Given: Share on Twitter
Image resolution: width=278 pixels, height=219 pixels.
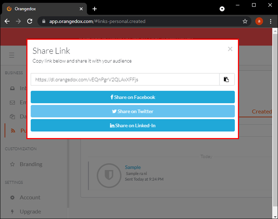Looking at the screenshot, I should coord(133,111).
